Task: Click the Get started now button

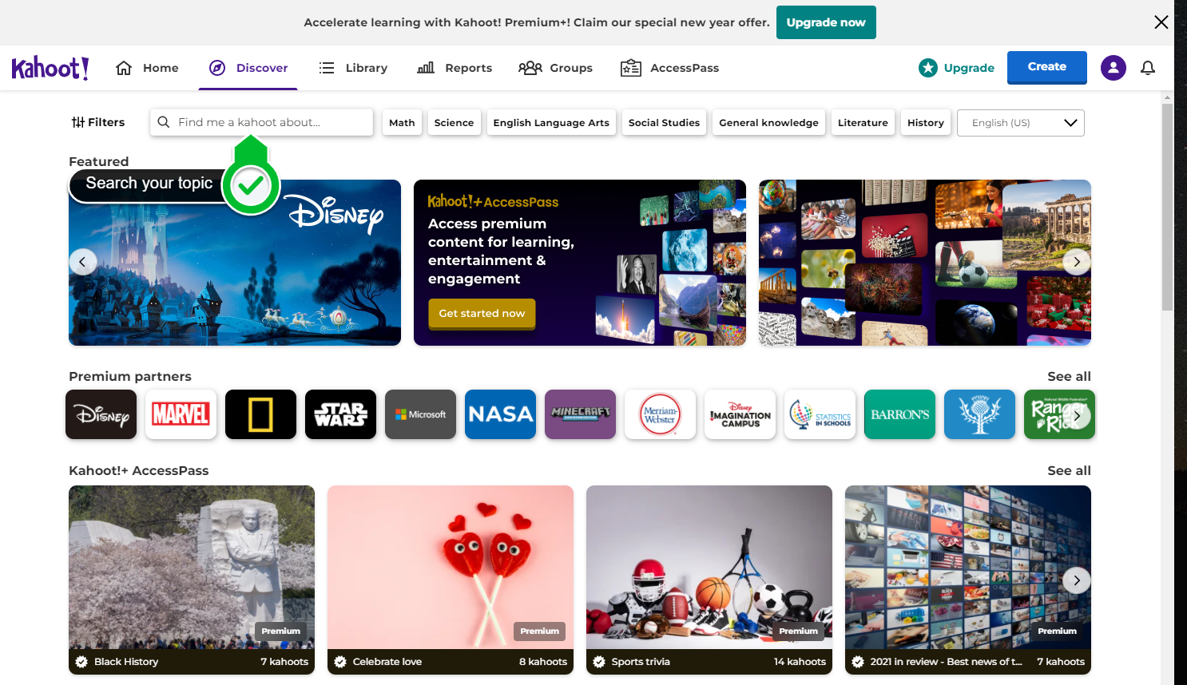Action: tap(482, 314)
